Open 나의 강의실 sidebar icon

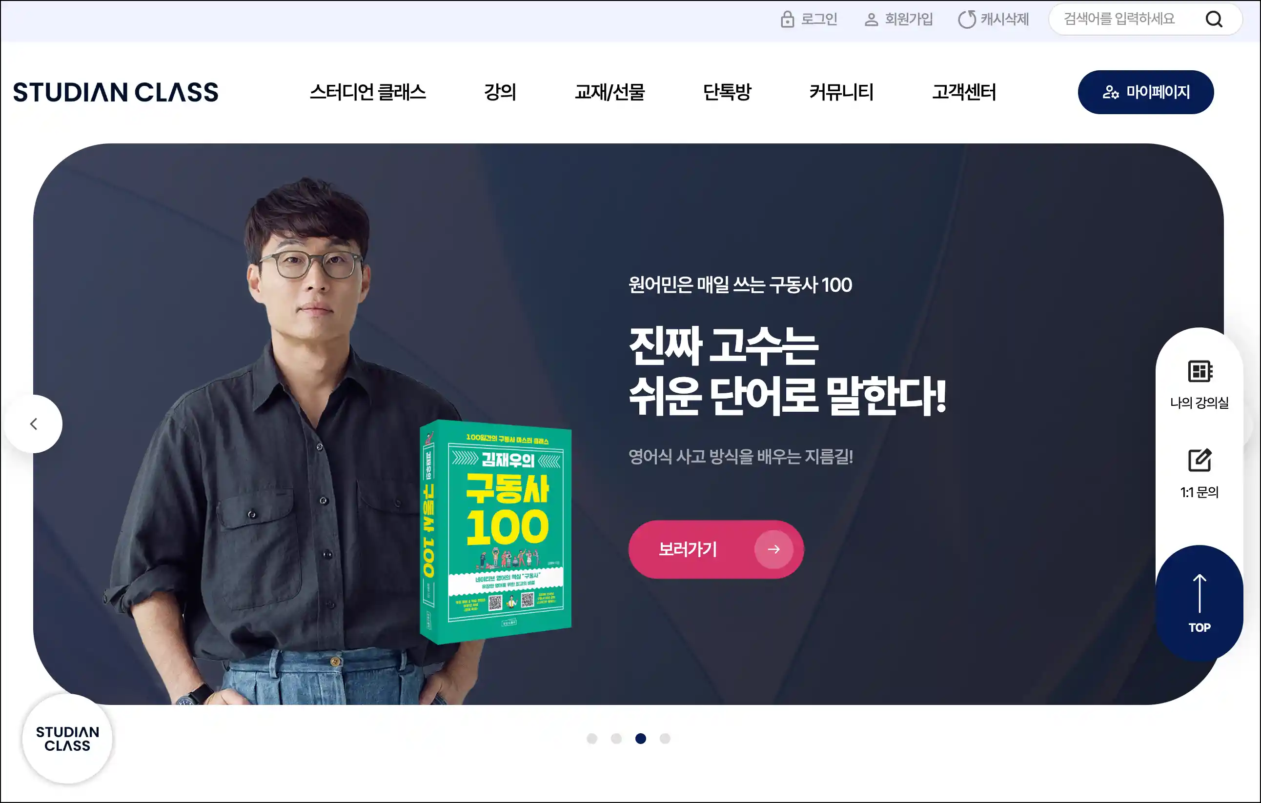tap(1199, 371)
